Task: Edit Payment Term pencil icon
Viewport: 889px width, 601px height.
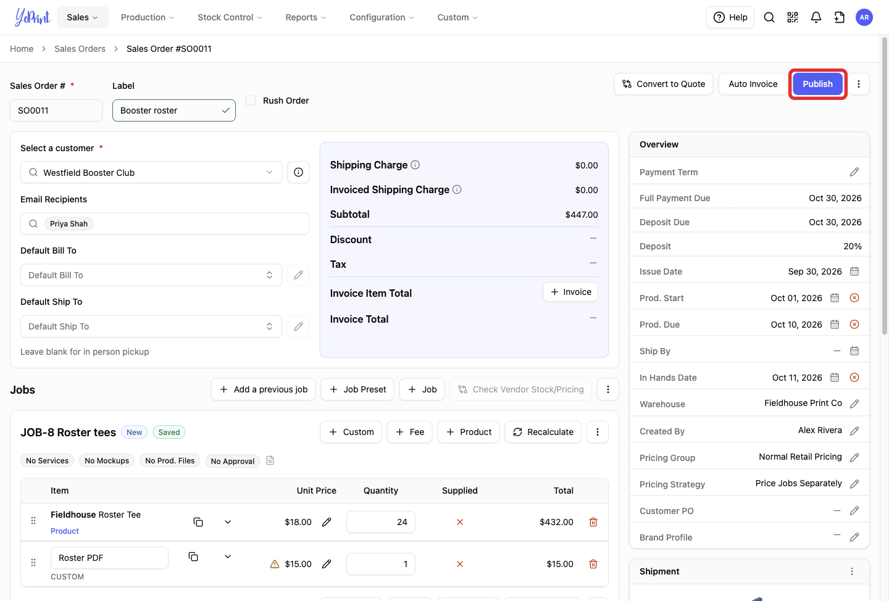Action: (x=854, y=172)
